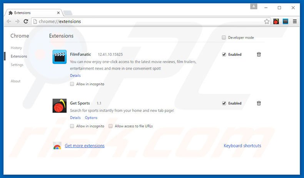Click the Get Sports basketball icon
This screenshot has height=178, width=304.
click(x=60, y=106)
